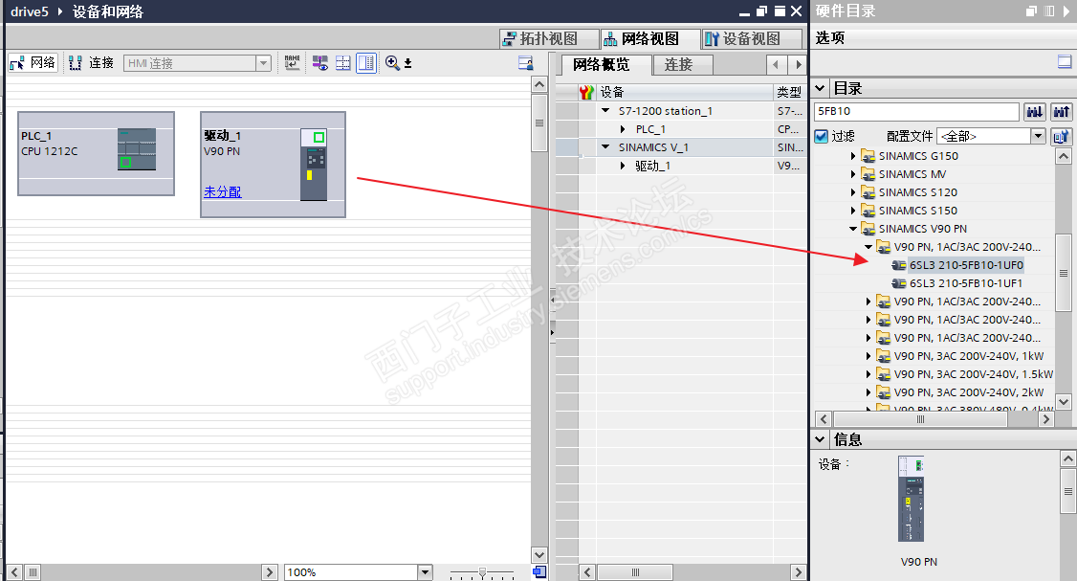Click the 选项 options header
The width and height of the screenshot is (1077, 581).
click(x=829, y=38)
